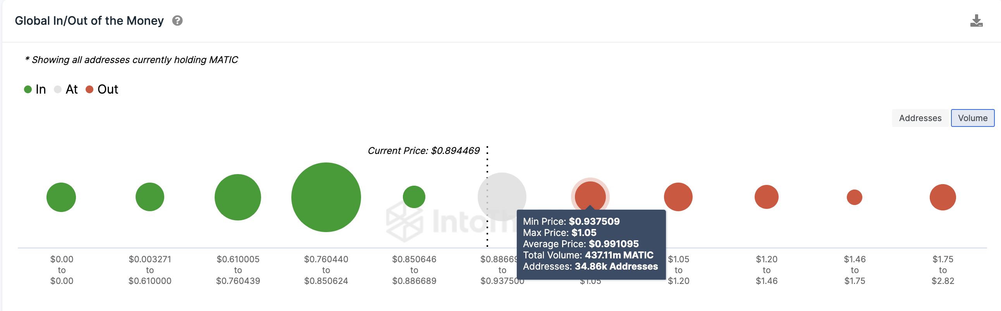Image resolution: width=1001 pixels, height=311 pixels.
Task: Select the small green bubble at $0.850646
Action: [x=414, y=197]
